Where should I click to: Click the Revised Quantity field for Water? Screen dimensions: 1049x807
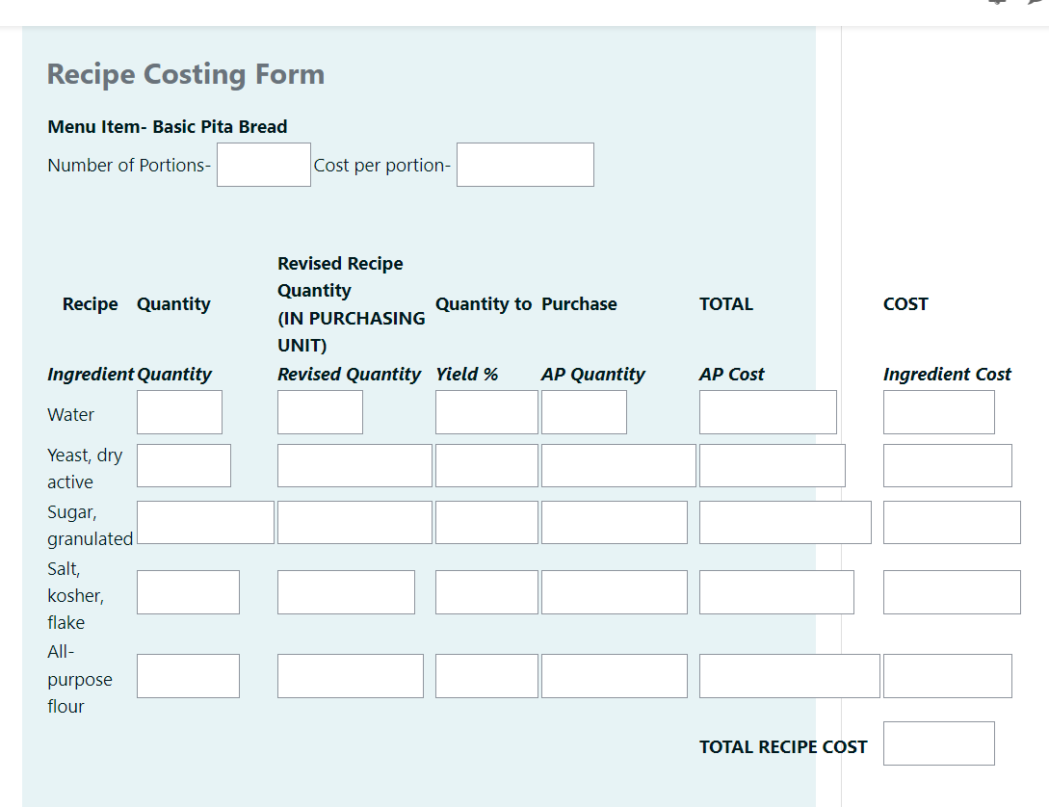pos(320,411)
